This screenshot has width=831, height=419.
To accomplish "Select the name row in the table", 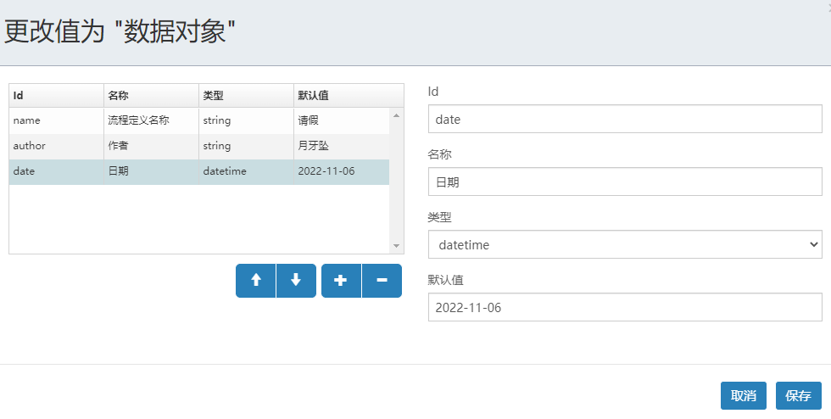I will [x=199, y=120].
